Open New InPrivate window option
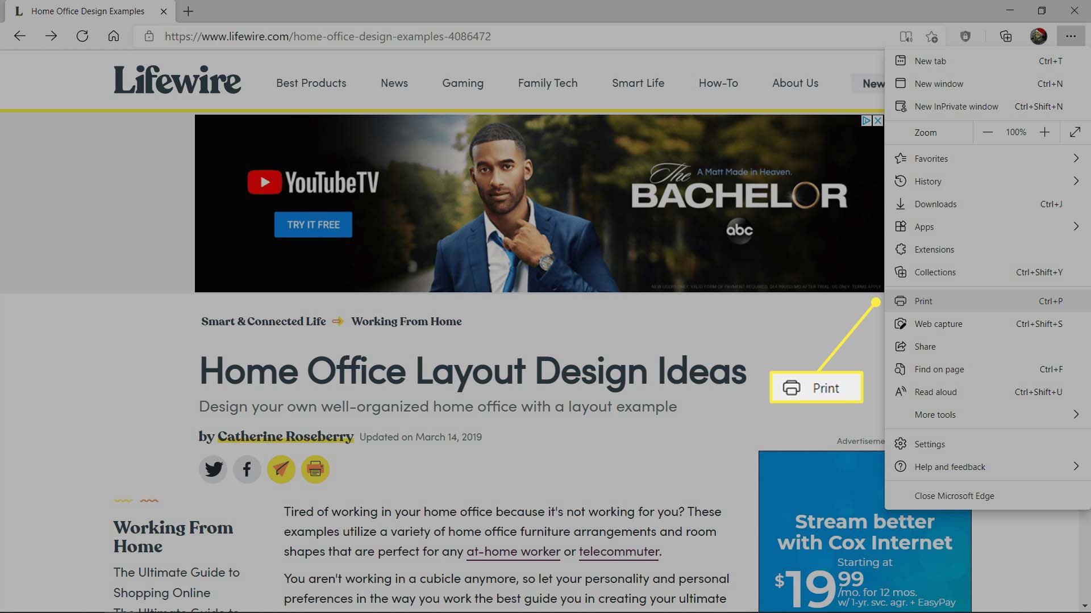Viewport: 1091px width, 613px height. point(956,106)
